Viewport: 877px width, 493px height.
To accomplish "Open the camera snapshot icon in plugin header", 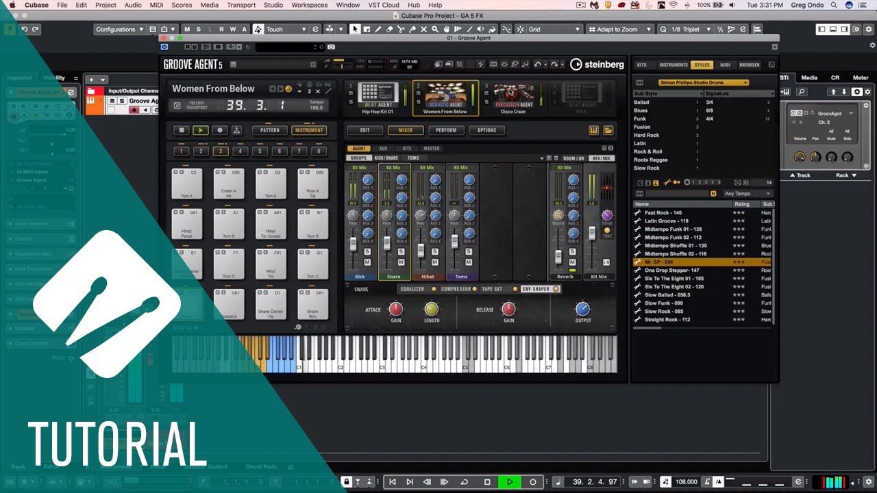I will [x=331, y=47].
